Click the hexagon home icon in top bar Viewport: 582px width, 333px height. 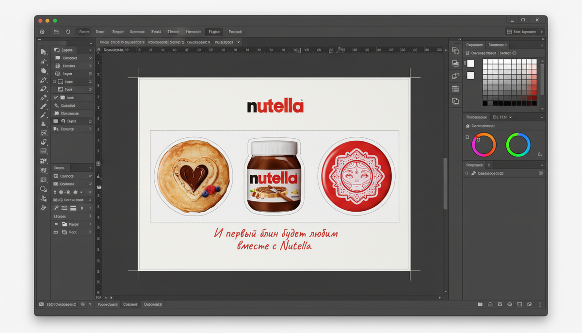[68, 32]
